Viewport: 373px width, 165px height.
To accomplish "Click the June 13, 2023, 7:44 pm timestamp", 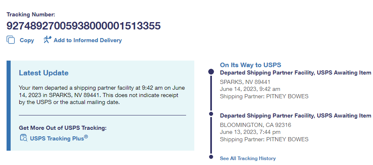I will tap(250, 132).
